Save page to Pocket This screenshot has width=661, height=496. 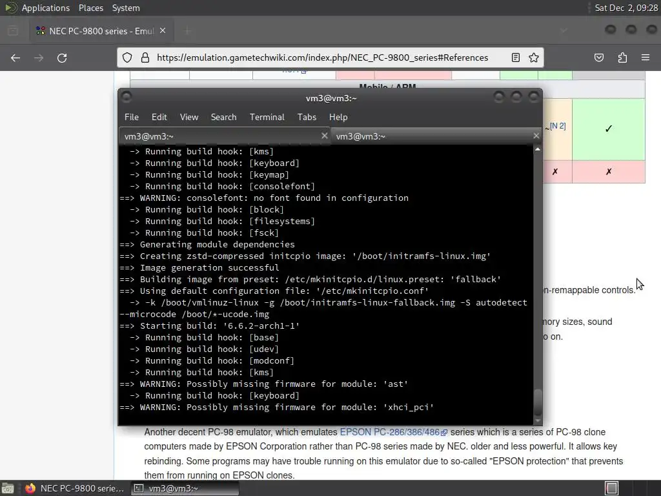pos(599,57)
